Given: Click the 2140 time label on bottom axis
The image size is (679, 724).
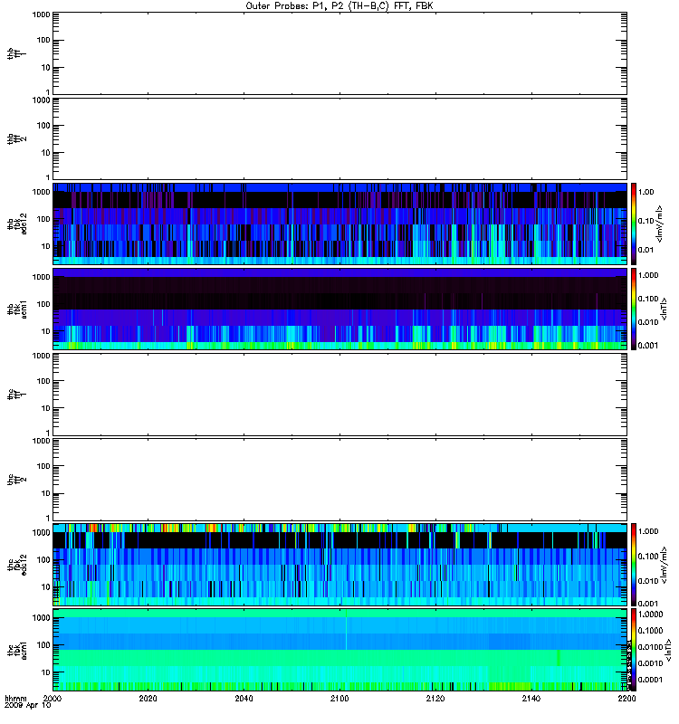Looking at the screenshot, I should click(531, 698).
